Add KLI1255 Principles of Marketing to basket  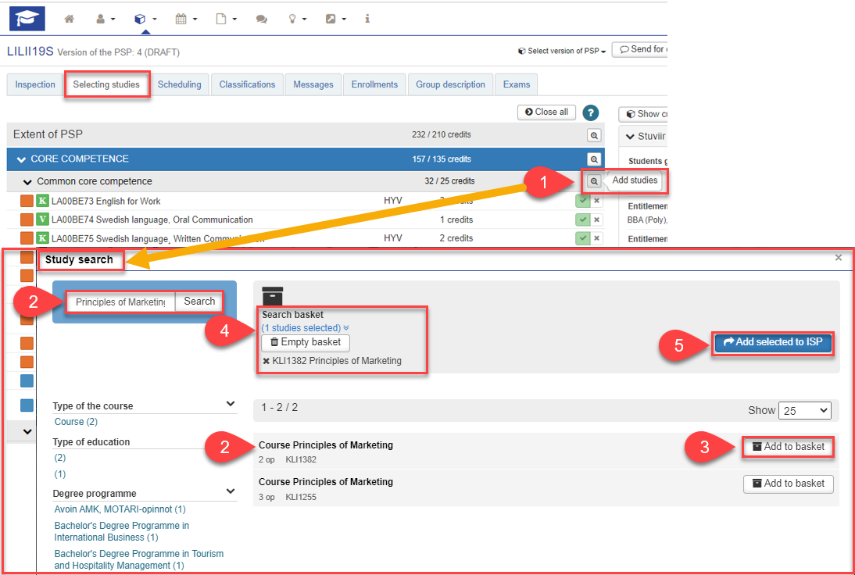(788, 484)
